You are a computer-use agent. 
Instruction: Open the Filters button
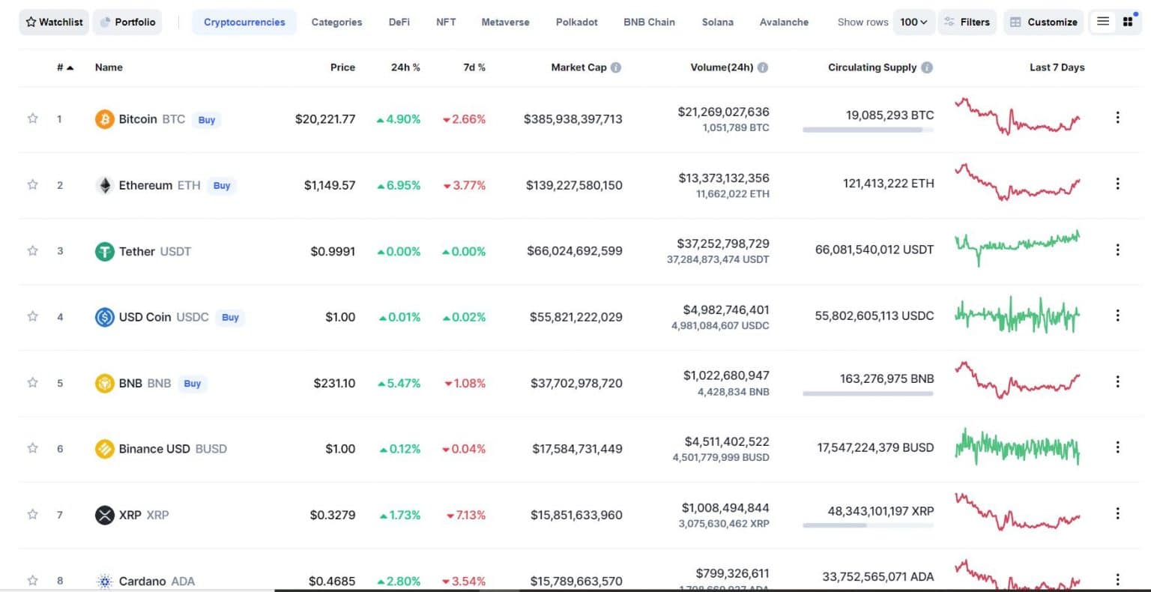click(967, 22)
